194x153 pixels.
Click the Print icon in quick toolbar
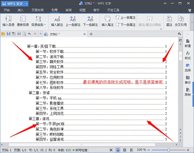[19, 34]
